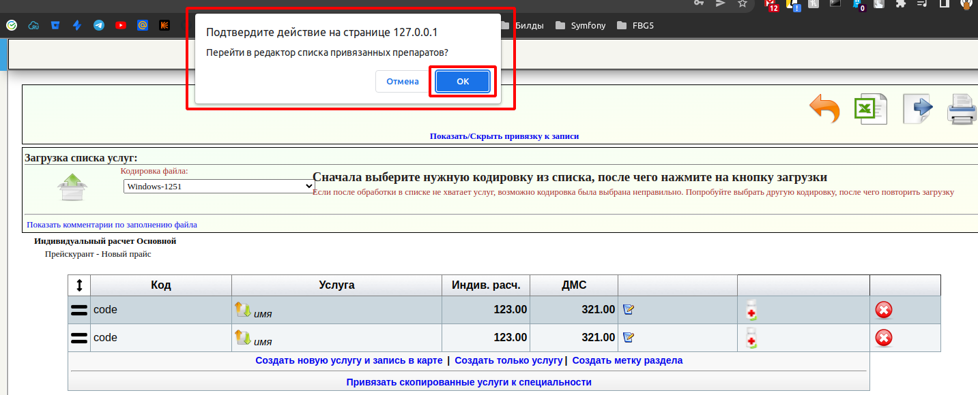Open the Windows-1251 encoding dropdown
The image size is (978, 395).
pos(218,186)
